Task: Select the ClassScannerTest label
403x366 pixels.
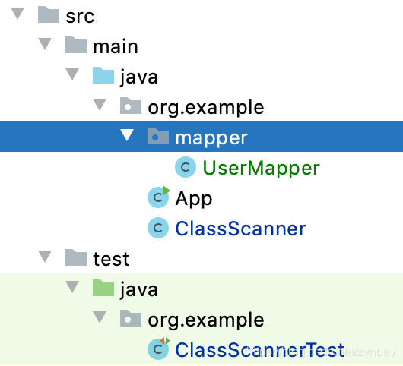Action: click(x=259, y=349)
